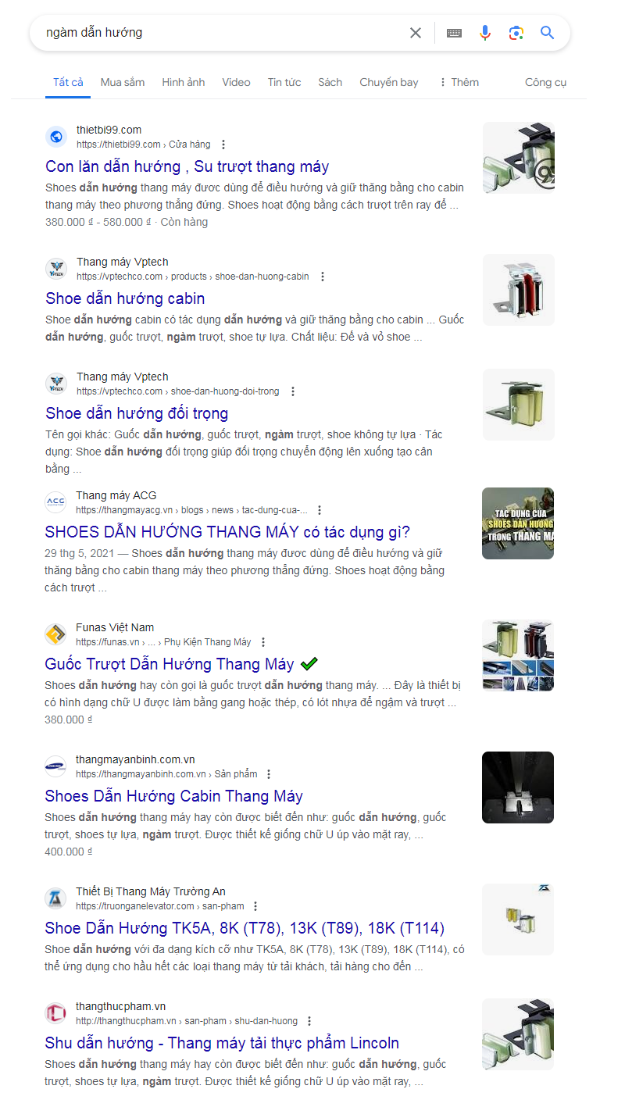Open three-dot menu for thangmayanbinh.com.vn result
The width and height of the screenshot is (625, 1107).
(x=269, y=774)
